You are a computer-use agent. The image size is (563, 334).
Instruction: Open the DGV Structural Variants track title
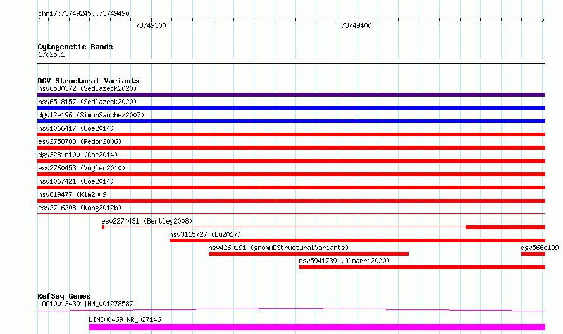tap(89, 81)
